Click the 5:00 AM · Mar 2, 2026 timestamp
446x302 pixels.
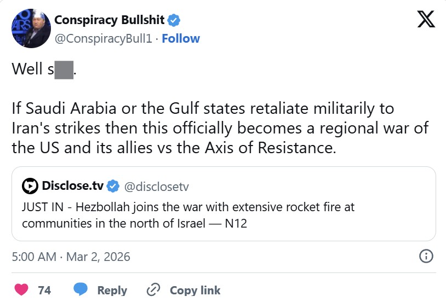pyautogui.click(x=71, y=256)
